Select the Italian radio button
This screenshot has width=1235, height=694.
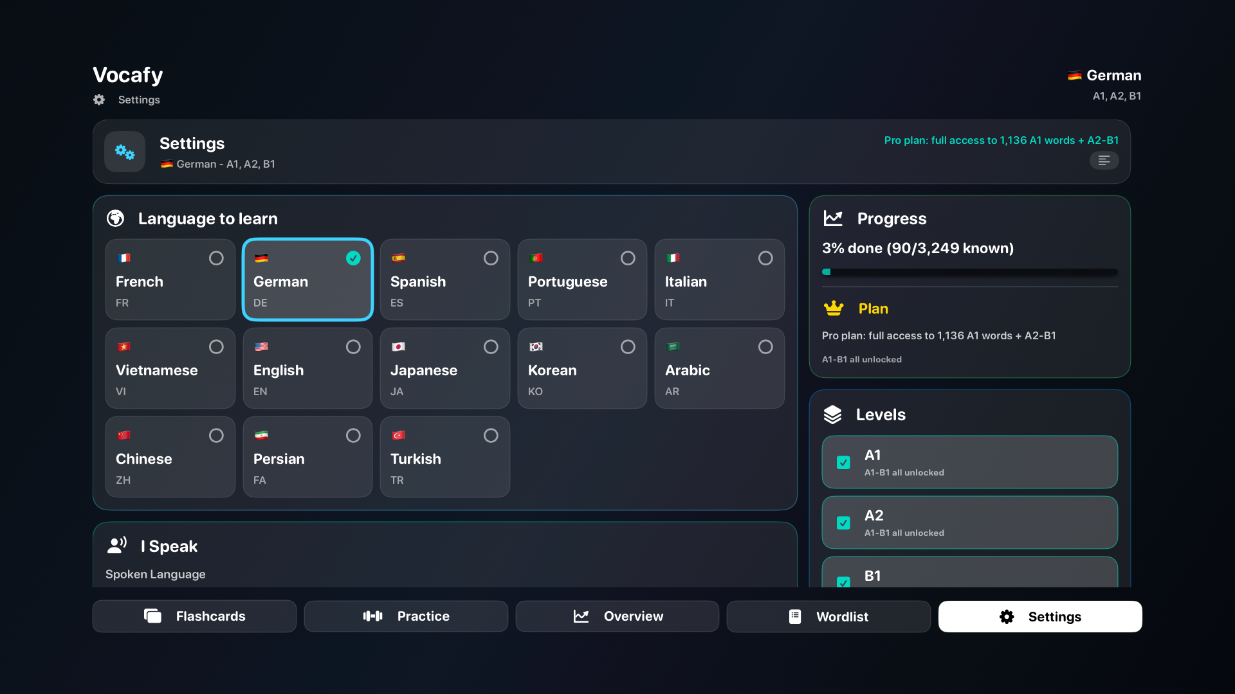[x=765, y=258]
